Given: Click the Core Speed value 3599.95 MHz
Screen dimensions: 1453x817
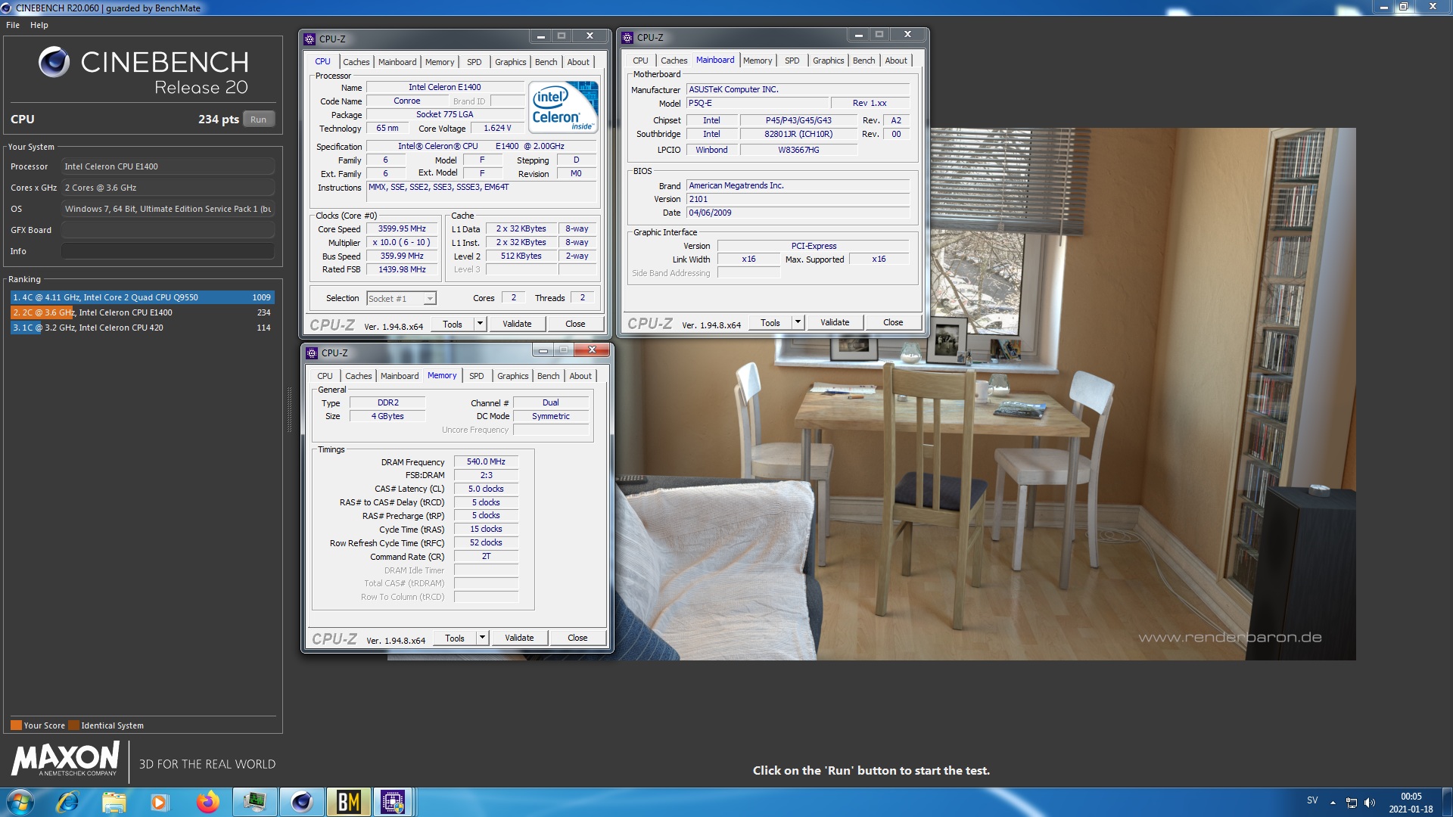Looking at the screenshot, I should 402,228.
